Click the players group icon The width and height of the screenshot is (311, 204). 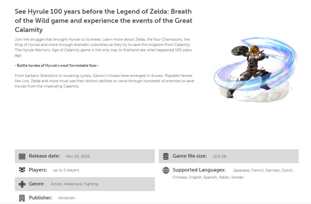point(22,170)
